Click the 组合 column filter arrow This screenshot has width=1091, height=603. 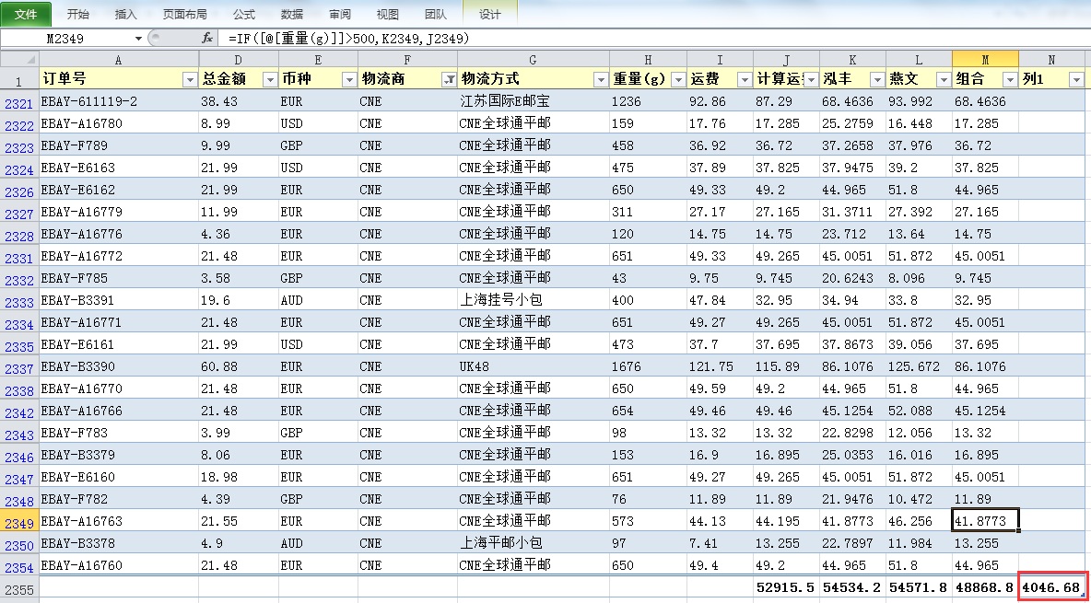click(1009, 80)
